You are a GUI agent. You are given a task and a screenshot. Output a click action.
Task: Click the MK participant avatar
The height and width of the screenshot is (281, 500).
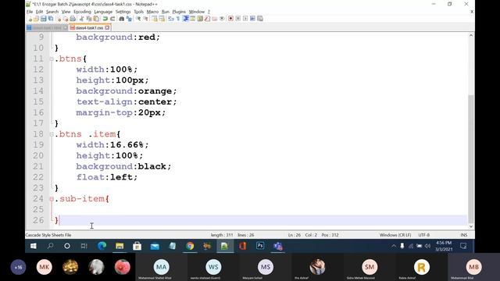[45, 267]
